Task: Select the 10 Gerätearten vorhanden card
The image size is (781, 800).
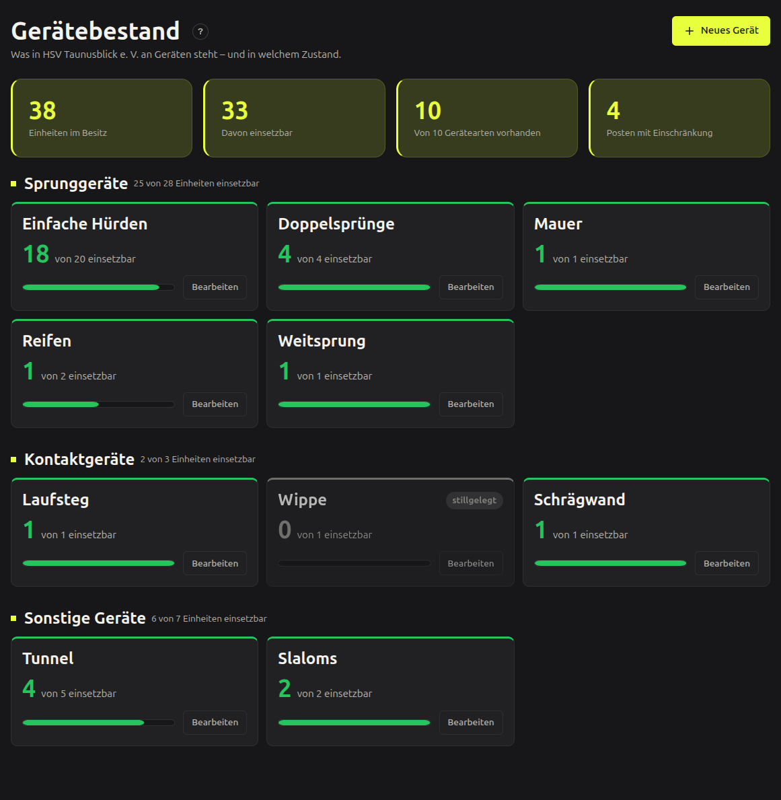Action: pyautogui.click(x=487, y=118)
